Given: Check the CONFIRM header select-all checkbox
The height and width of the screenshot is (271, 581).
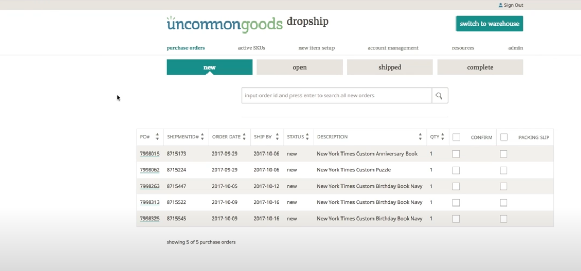Looking at the screenshot, I should pyautogui.click(x=456, y=137).
